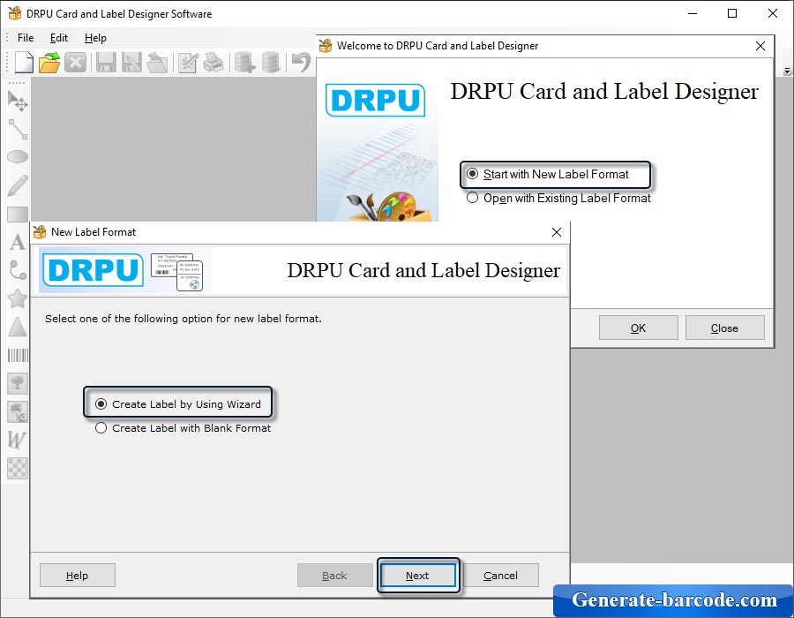This screenshot has width=794, height=618.
Task: Choose Create Label with Blank Format
Action: [184, 428]
